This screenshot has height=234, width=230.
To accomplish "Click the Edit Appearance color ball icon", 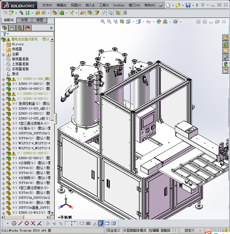I will (x=159, y=21).
